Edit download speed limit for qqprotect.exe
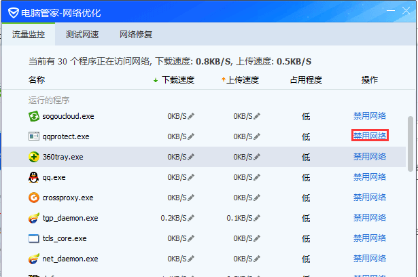Image resolution: width=418 pixels, height=277 pixels. pyautogui.click(x=191, y=136)
